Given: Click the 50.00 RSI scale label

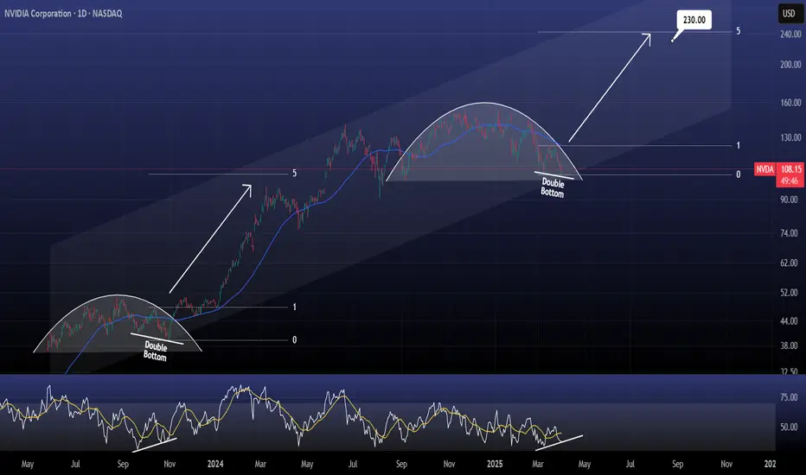Looking at the screenshot, I should tap(789, 427).
